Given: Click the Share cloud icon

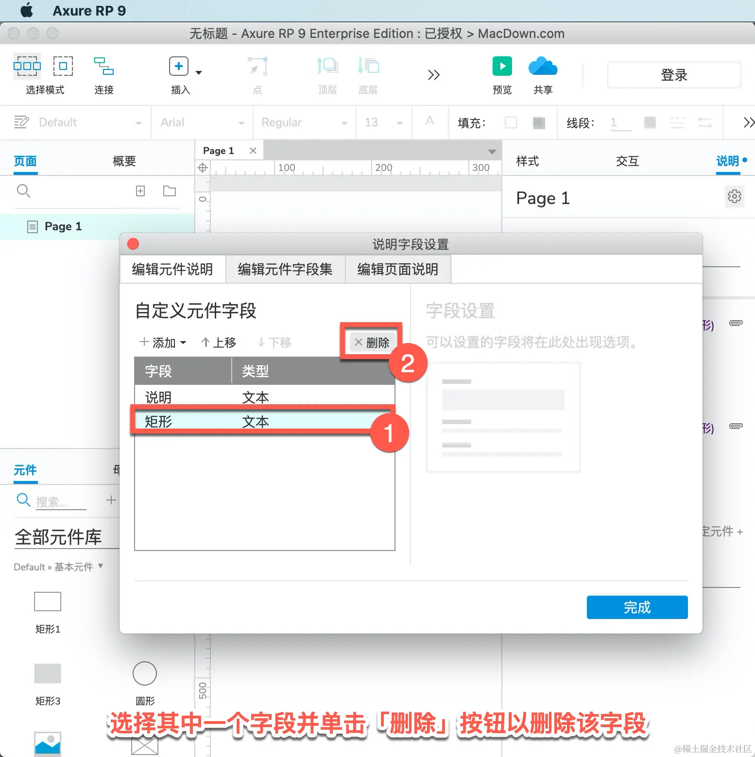Looking at the screenshot, I should click(x=543, y=66).
